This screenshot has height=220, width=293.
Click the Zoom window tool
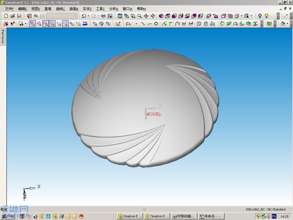click(x=133, y=16)
